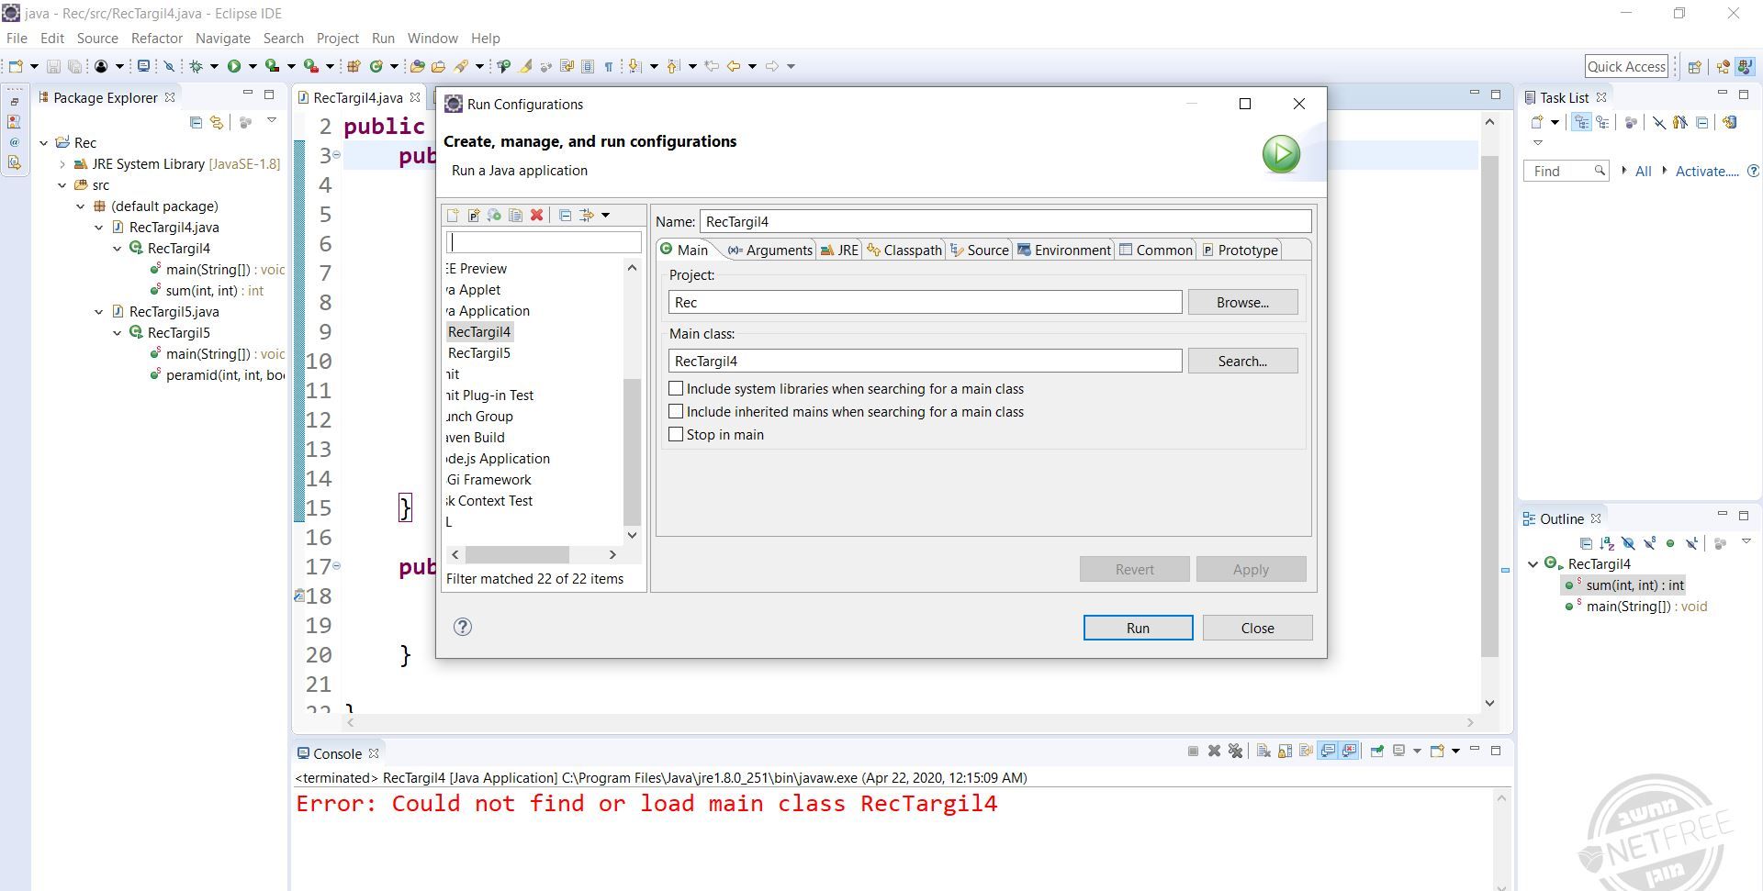Open the filter options dropdown in the dialog

tap(605, 216)
